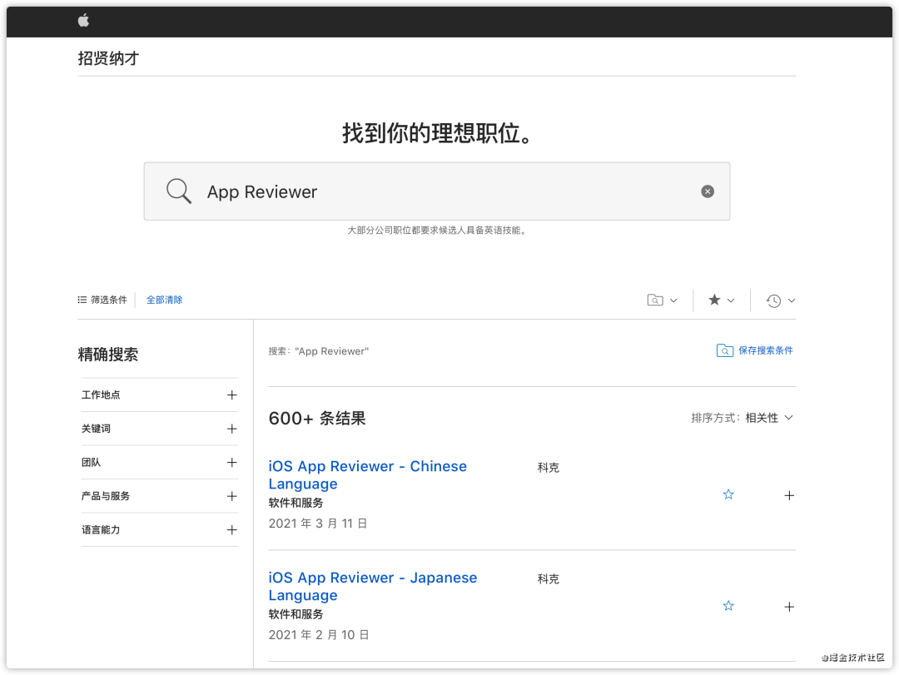
Task: Click 软件和服务 under Chinese Language job
Action: coord(296,503)
